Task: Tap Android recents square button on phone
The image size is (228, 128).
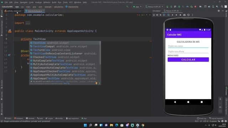Action: [202, 102]
